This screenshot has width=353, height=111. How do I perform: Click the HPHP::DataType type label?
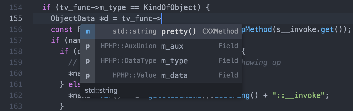(128, 61)
